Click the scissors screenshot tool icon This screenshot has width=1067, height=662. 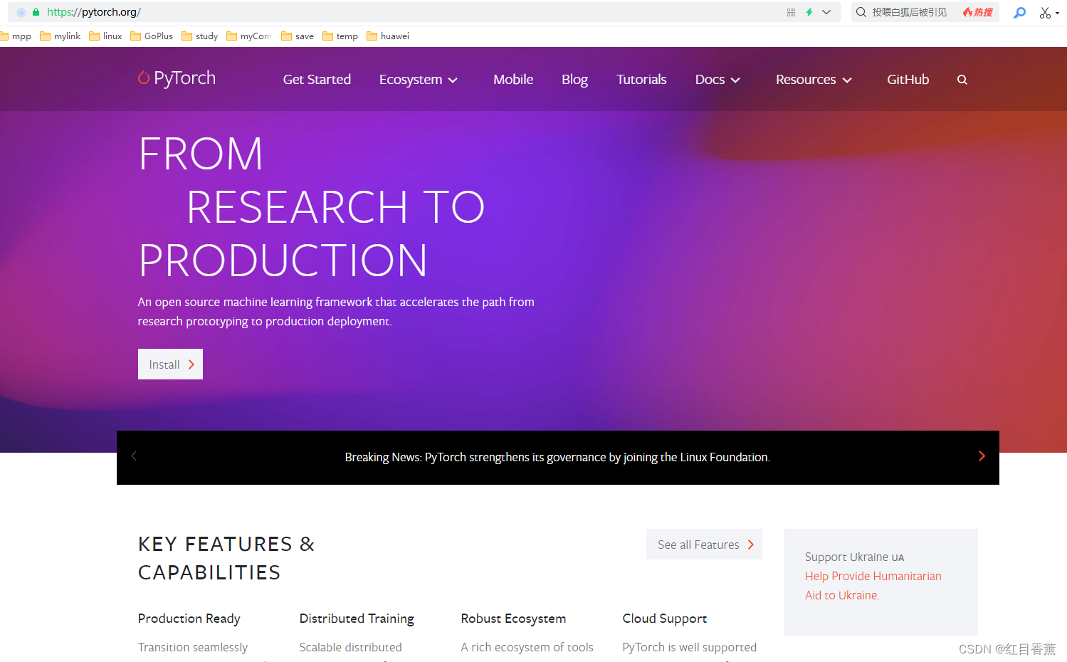tap(1044, 12)
